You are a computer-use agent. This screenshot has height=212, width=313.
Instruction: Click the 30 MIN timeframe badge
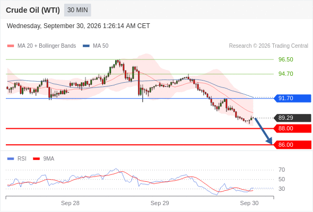77,10
